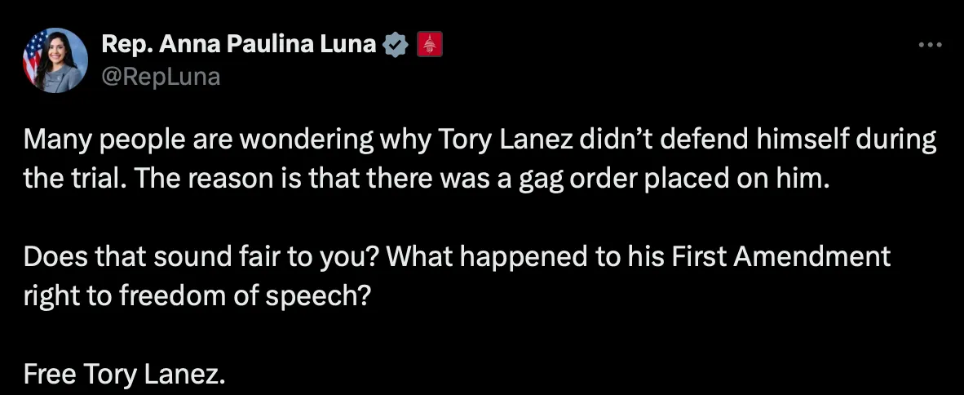964x395 pixels.
Task: Visit the @RepLuna handle link
Action: click(x=161, y=77)
